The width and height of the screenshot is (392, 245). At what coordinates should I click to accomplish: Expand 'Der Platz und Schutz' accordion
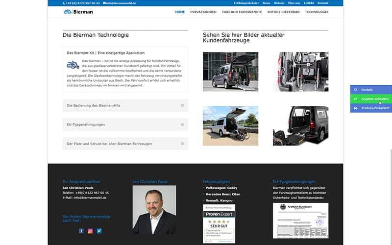point(125,144)
